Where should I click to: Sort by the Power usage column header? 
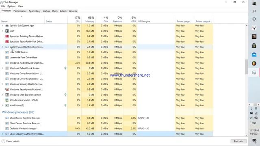tap(184, 19)
